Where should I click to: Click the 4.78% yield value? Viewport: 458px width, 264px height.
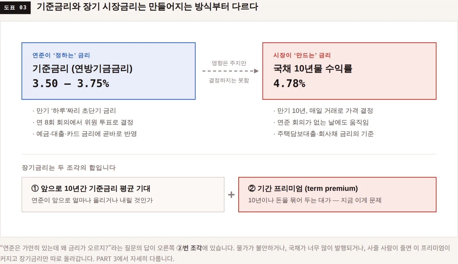pos(289,83)
